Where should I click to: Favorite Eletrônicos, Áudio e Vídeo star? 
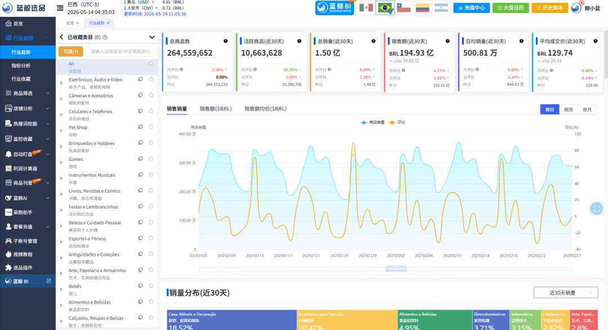[x=151, y=79]
